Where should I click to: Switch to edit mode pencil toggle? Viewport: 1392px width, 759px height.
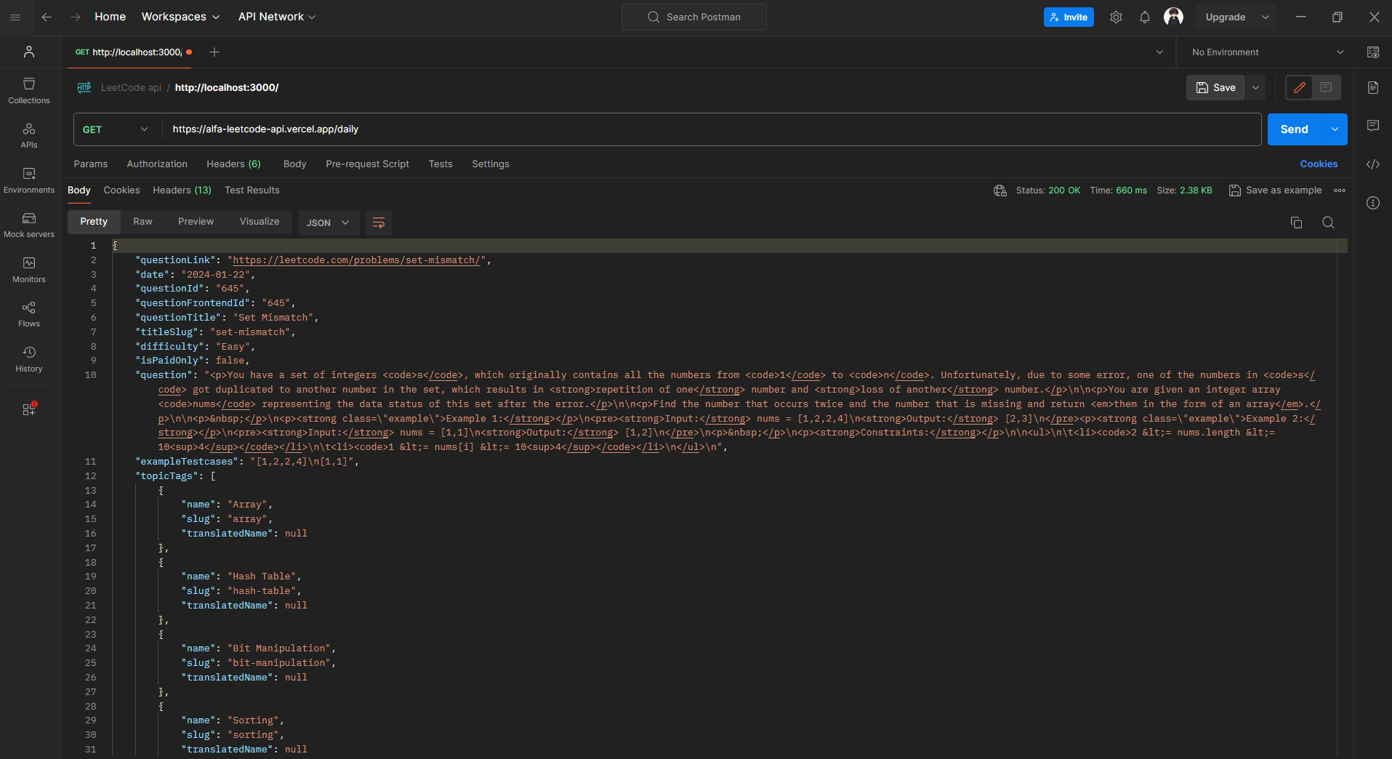[x=1299, y=88]
